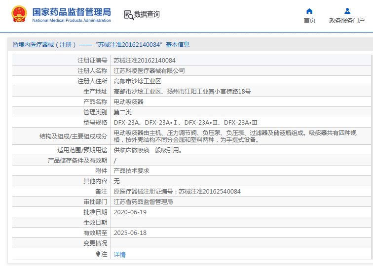Select management class 第二类
373x266 pixels.
point(122,112)
